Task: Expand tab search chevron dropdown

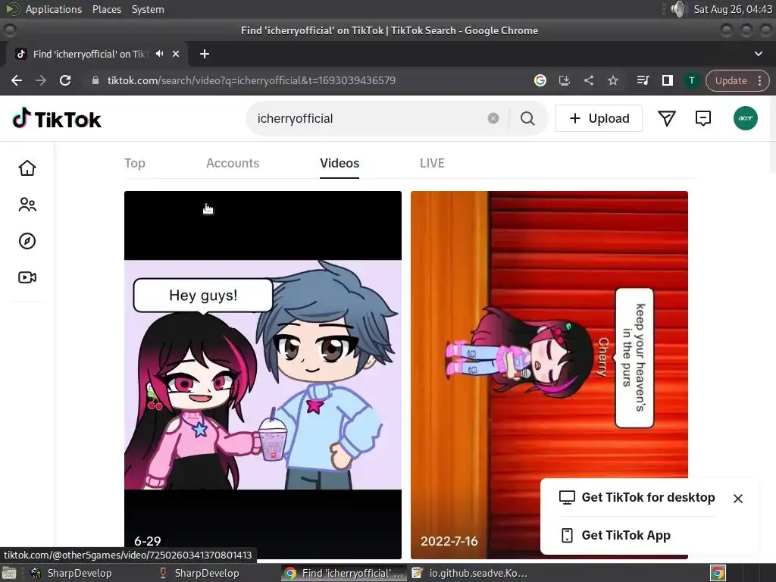Action: coord(758,54)
